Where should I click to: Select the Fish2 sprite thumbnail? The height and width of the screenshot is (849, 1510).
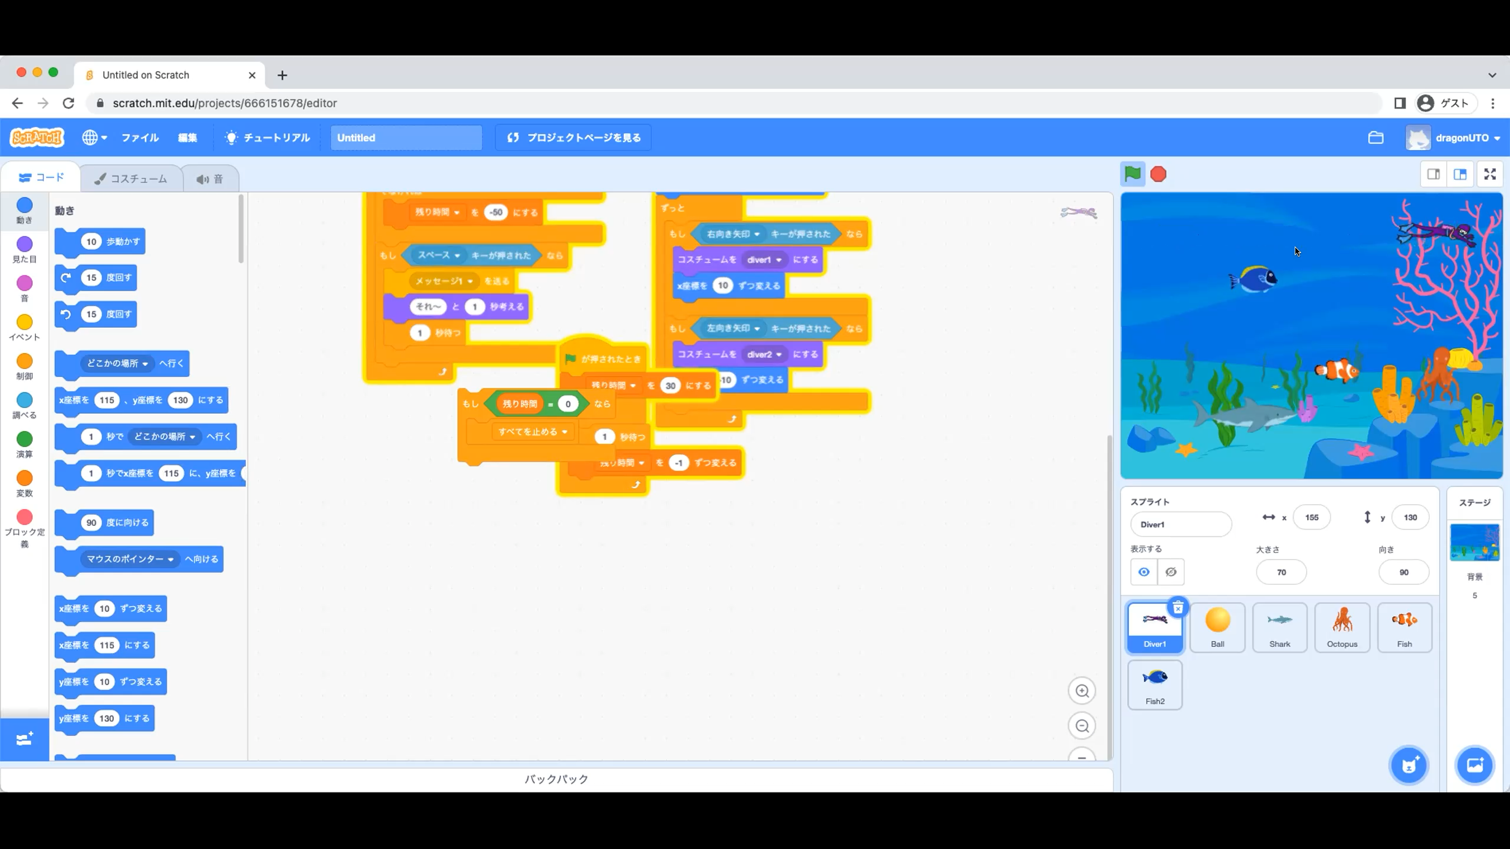click(x=1155, y=685)
